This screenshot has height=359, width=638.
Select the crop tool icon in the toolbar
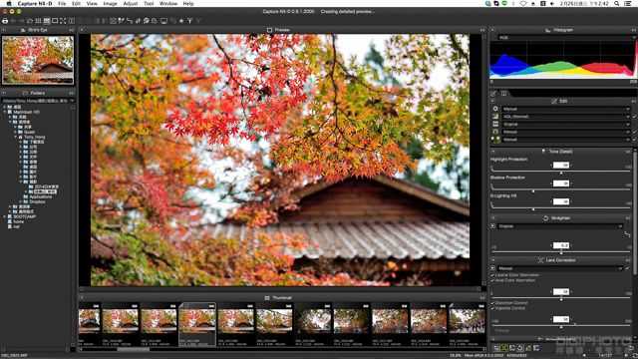(113, 21)
